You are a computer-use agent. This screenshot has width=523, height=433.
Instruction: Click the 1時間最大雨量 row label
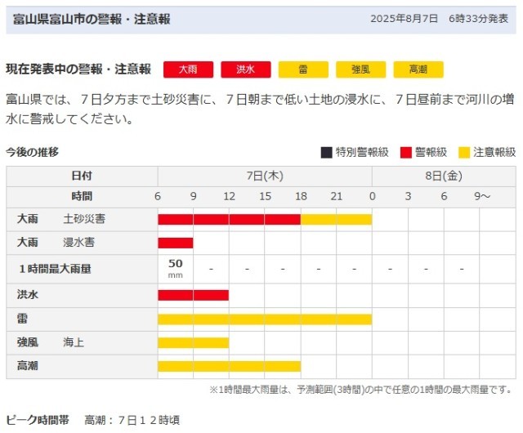point(55,268)
